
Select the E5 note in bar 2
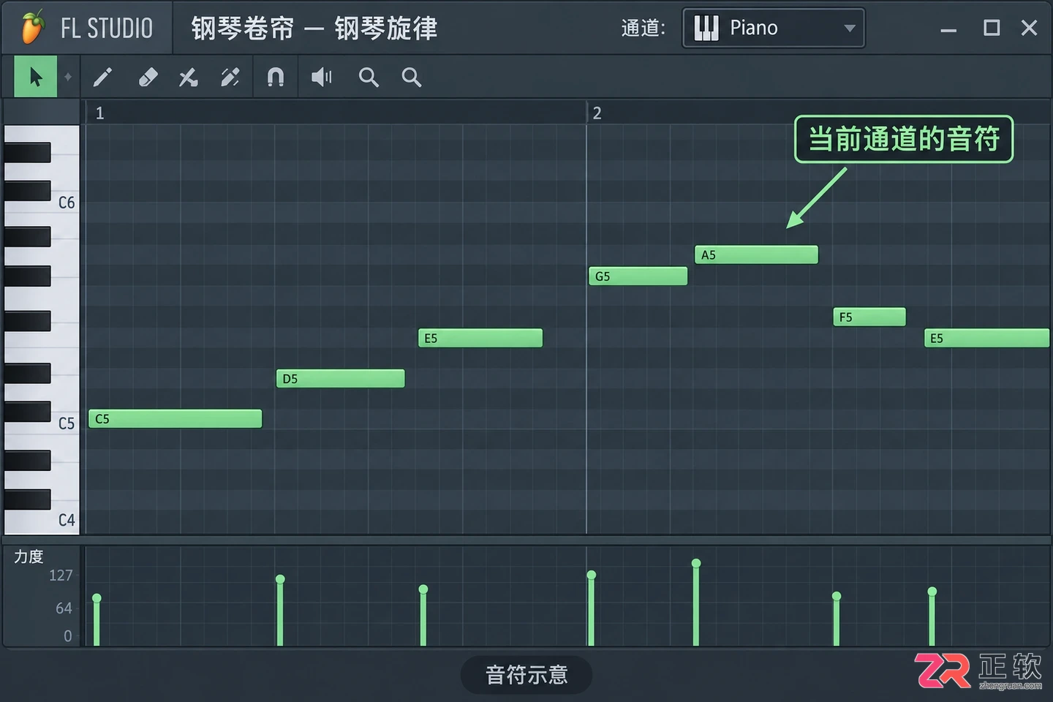[987, 338]
